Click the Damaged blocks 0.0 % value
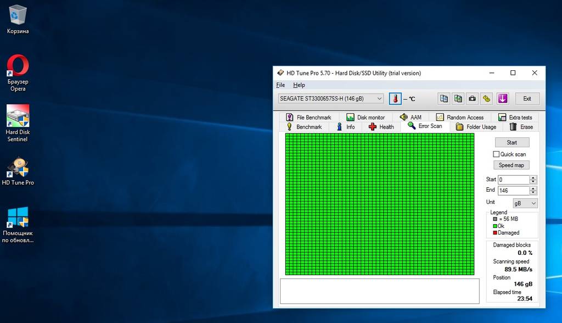 [525, 253]
